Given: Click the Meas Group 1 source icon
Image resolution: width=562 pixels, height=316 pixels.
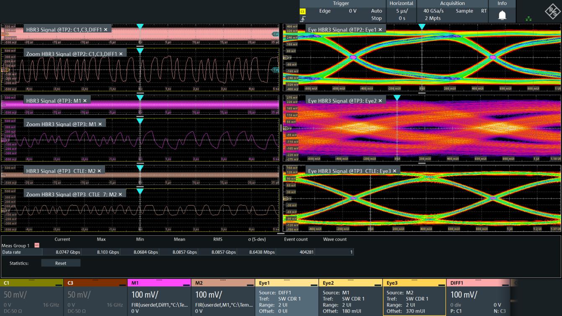Looking at the screenshot, I should (x=37, y=246).
